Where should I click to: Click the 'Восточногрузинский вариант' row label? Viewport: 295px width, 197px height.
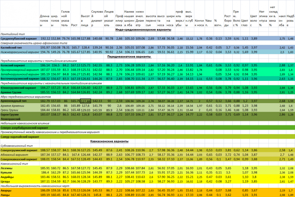point(20,79)
